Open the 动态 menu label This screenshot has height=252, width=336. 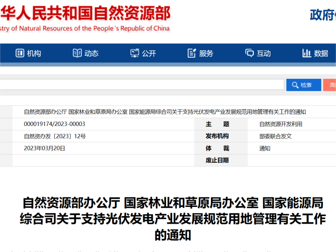[x=91, y=53]
